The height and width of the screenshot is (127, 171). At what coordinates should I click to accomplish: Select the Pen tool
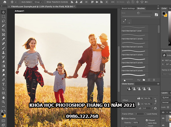[3, 79]
